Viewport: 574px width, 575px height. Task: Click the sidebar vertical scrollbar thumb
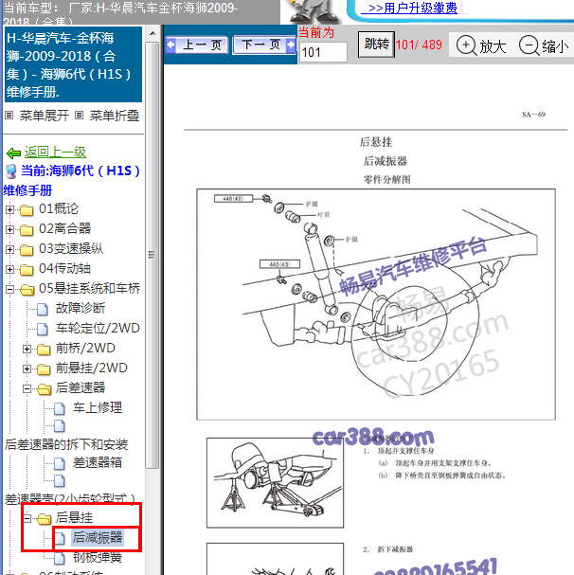[x=152, y=255]
